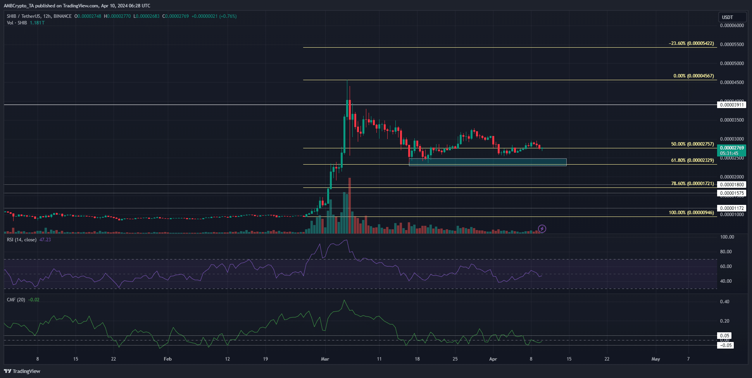
Task: Click the Mar date on time axis
Action: coord(325,359)
